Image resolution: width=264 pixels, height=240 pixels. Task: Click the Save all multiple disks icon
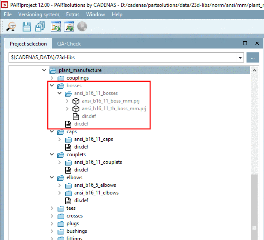[40, 26]
